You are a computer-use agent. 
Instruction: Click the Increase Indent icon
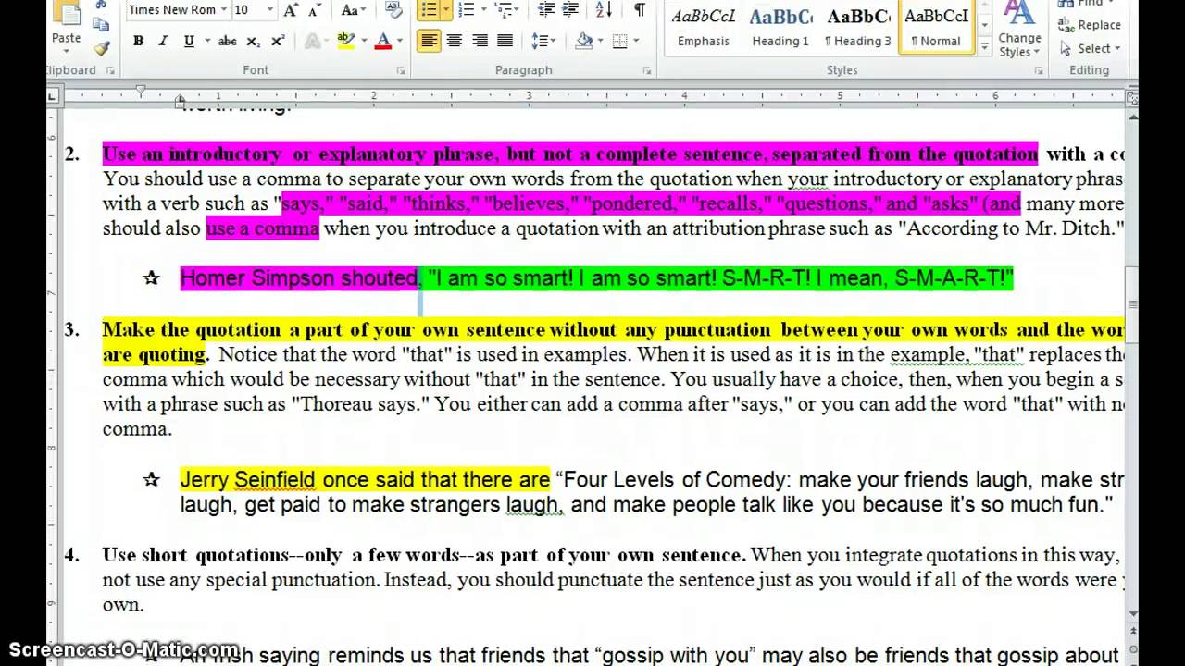point(570,10)
